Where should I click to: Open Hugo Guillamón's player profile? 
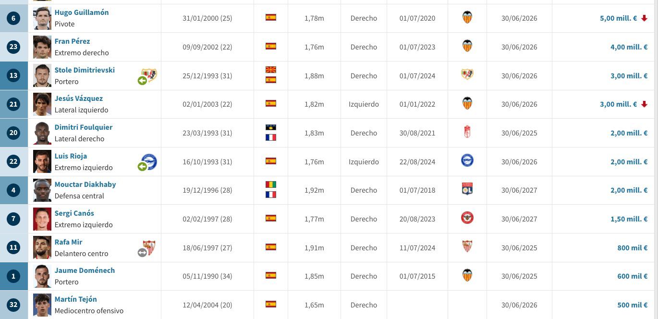pos(81,12)
